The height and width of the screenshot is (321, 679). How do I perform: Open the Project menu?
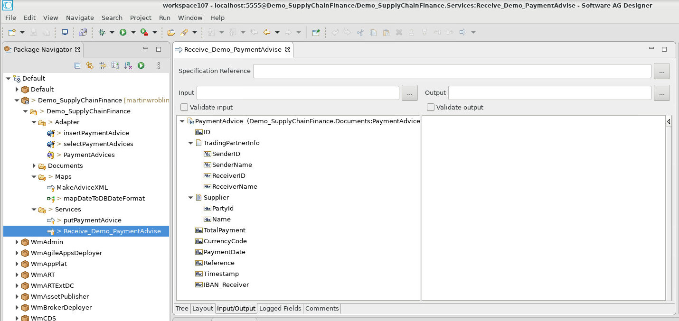pyautogui.click(x=141, y=18)
